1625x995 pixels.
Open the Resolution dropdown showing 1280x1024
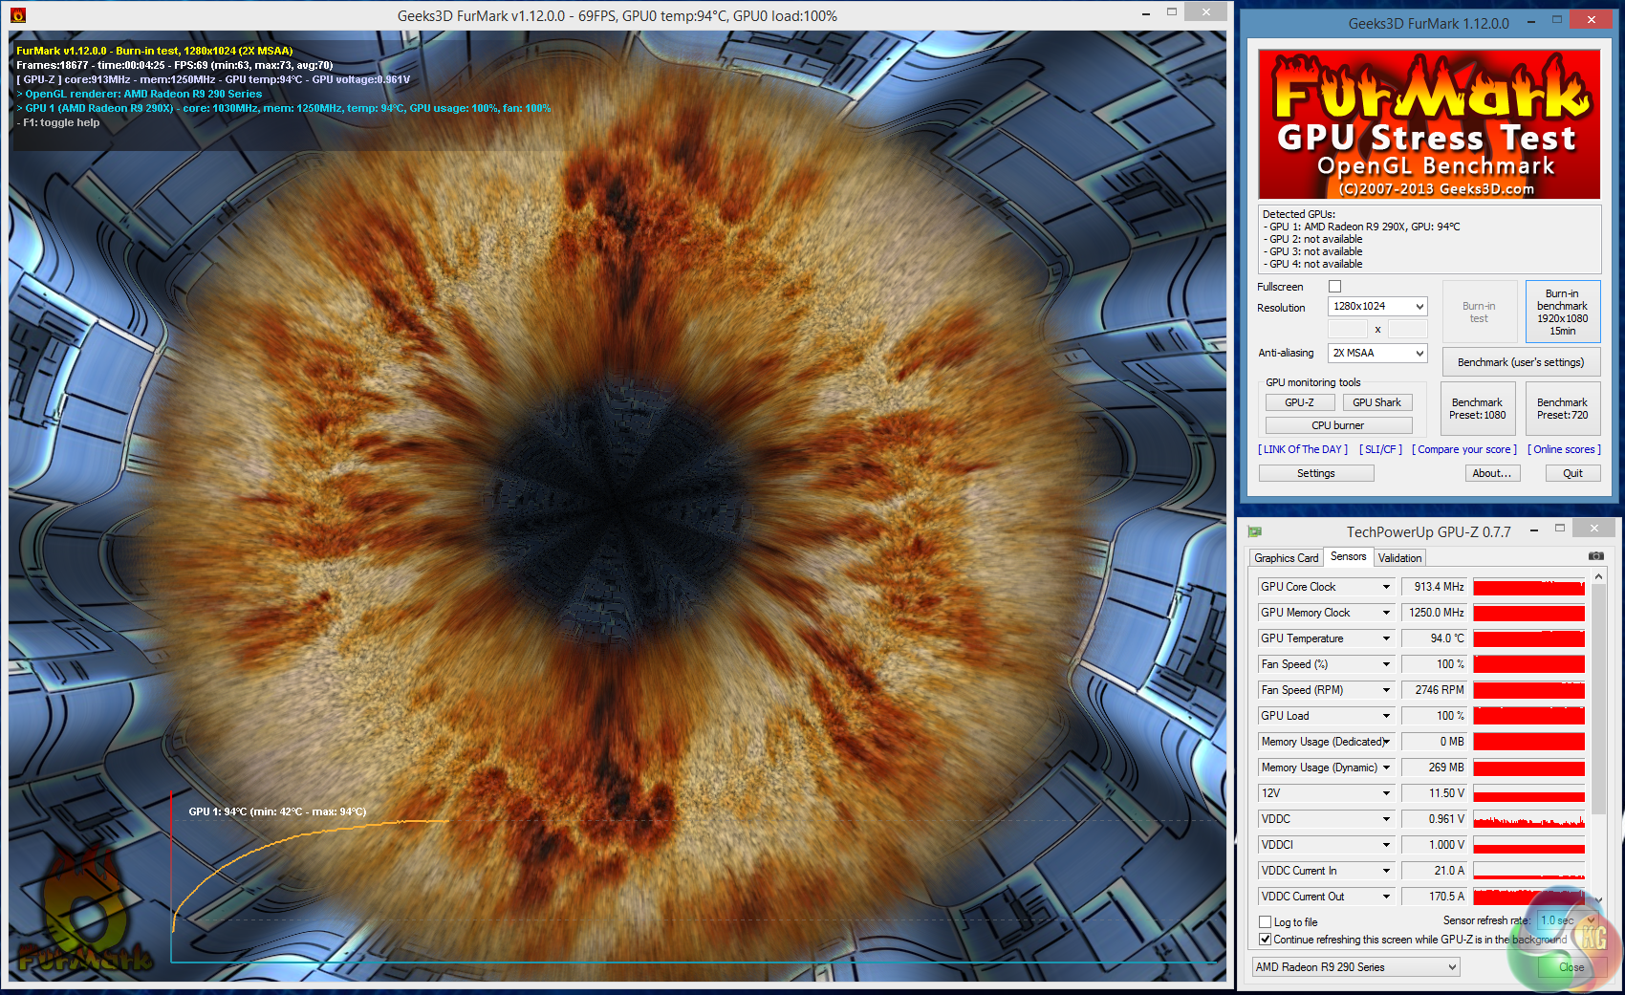1377,307
